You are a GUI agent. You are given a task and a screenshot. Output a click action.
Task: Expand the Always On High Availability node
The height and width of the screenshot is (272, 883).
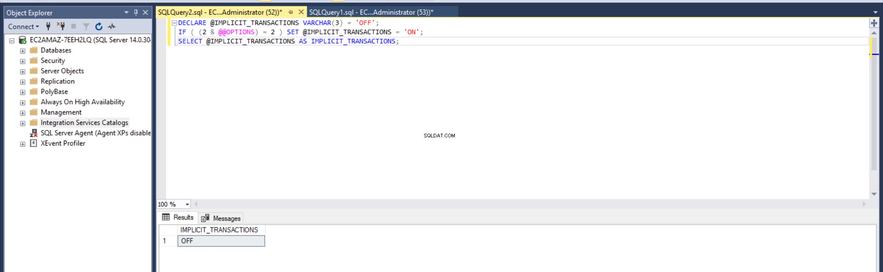point(23,102)
